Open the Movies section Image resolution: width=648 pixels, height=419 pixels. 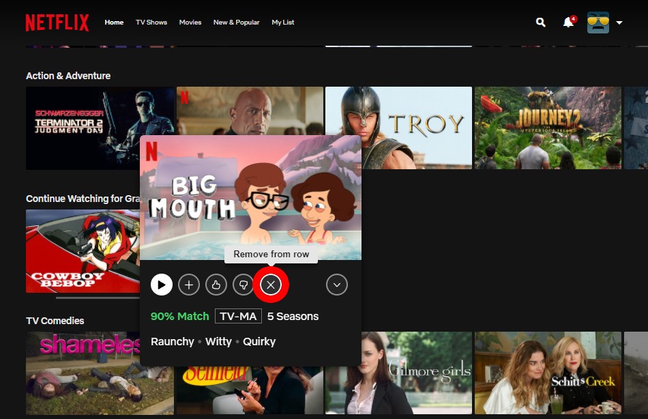click(190, 22)
